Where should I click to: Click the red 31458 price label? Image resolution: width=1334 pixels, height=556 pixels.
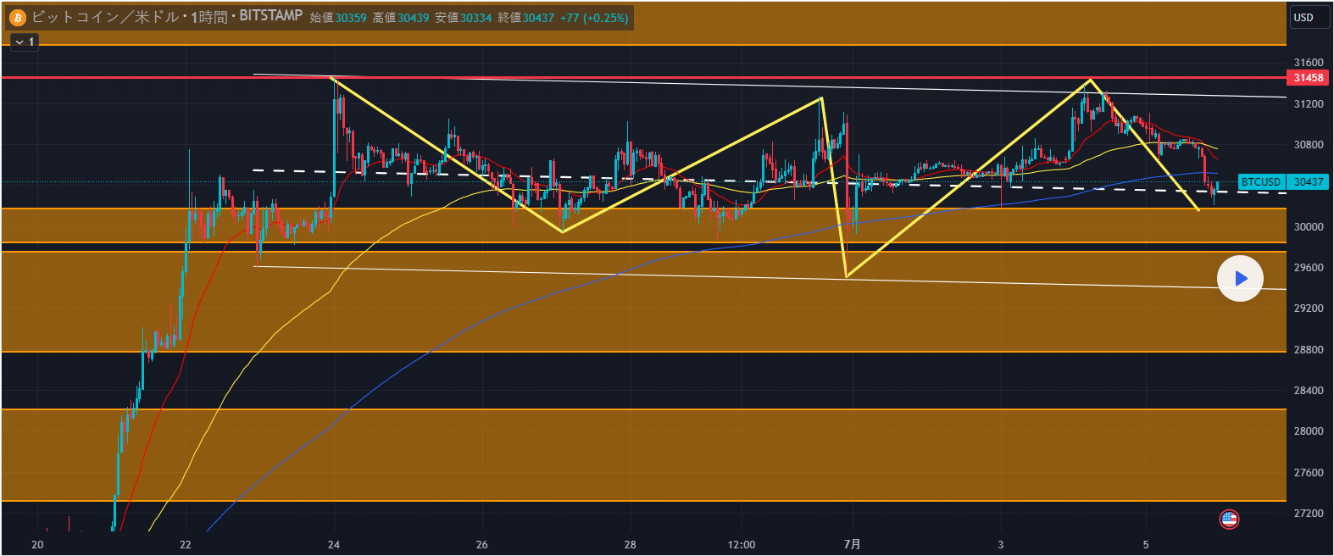(1308, 78)
